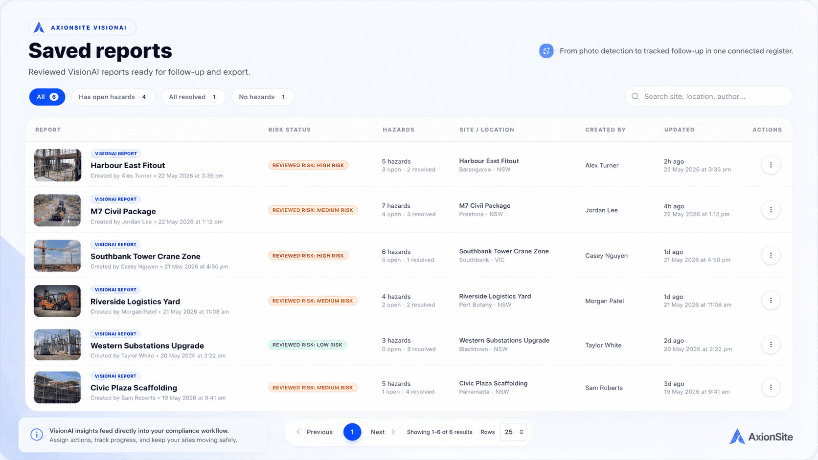The image size is (818, 460).
Task: Click creator name Taylor White in Created By column
Action: (x=603, y=345)
